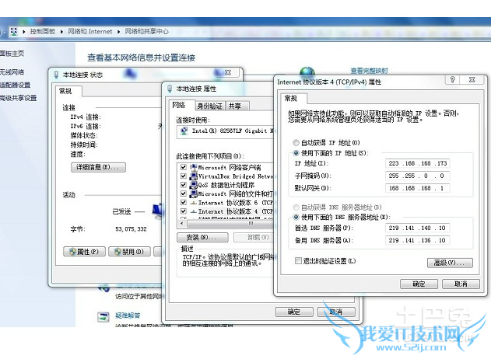Click the 本地连接 状态 title icon
The height and width of the screenshot is (359, 491).
point(56,75)
